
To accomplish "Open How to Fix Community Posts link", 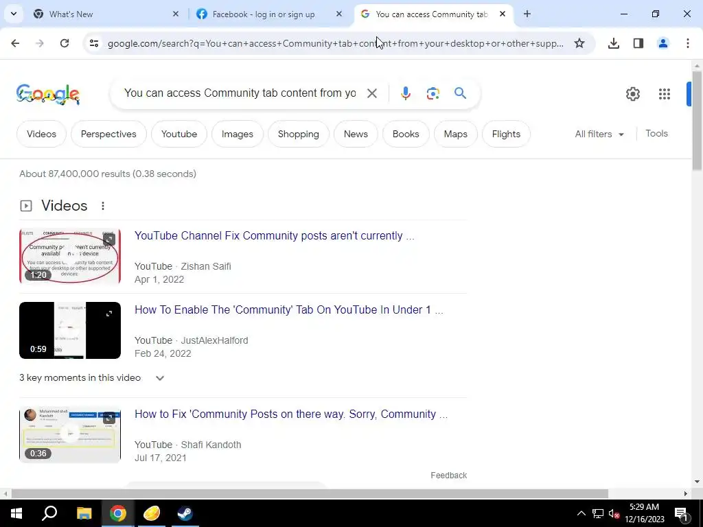I will (290, 414).
